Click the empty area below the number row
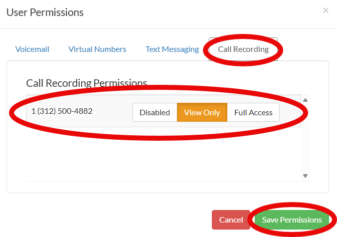Image resolution: width=337 pixels, height=237 pixels. pyautogui.click(x=160, y=155)
